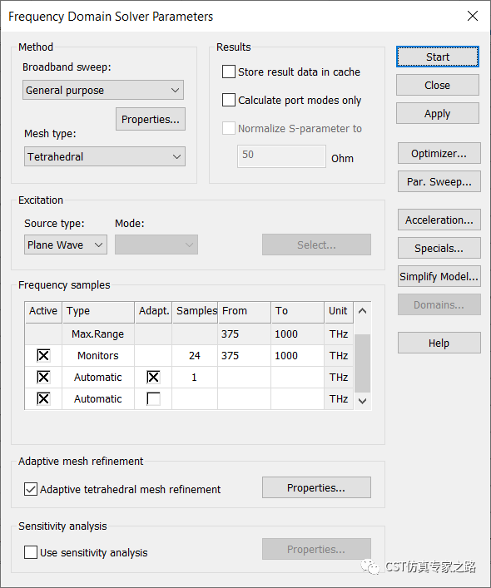This screenshot has width=491, height=588.
Task: Open the Source type Plane Wave dropdown
Action: coord(66,245)
